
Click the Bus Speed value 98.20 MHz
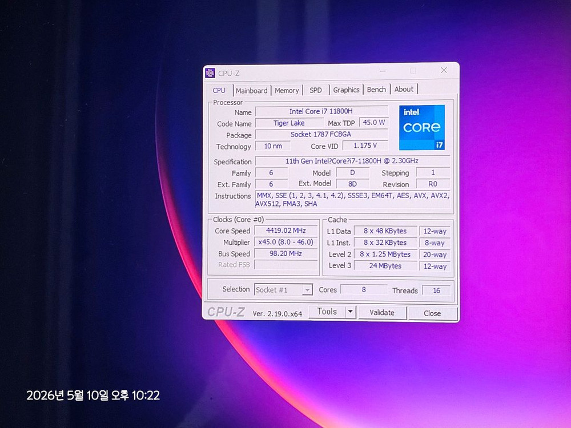286,254
